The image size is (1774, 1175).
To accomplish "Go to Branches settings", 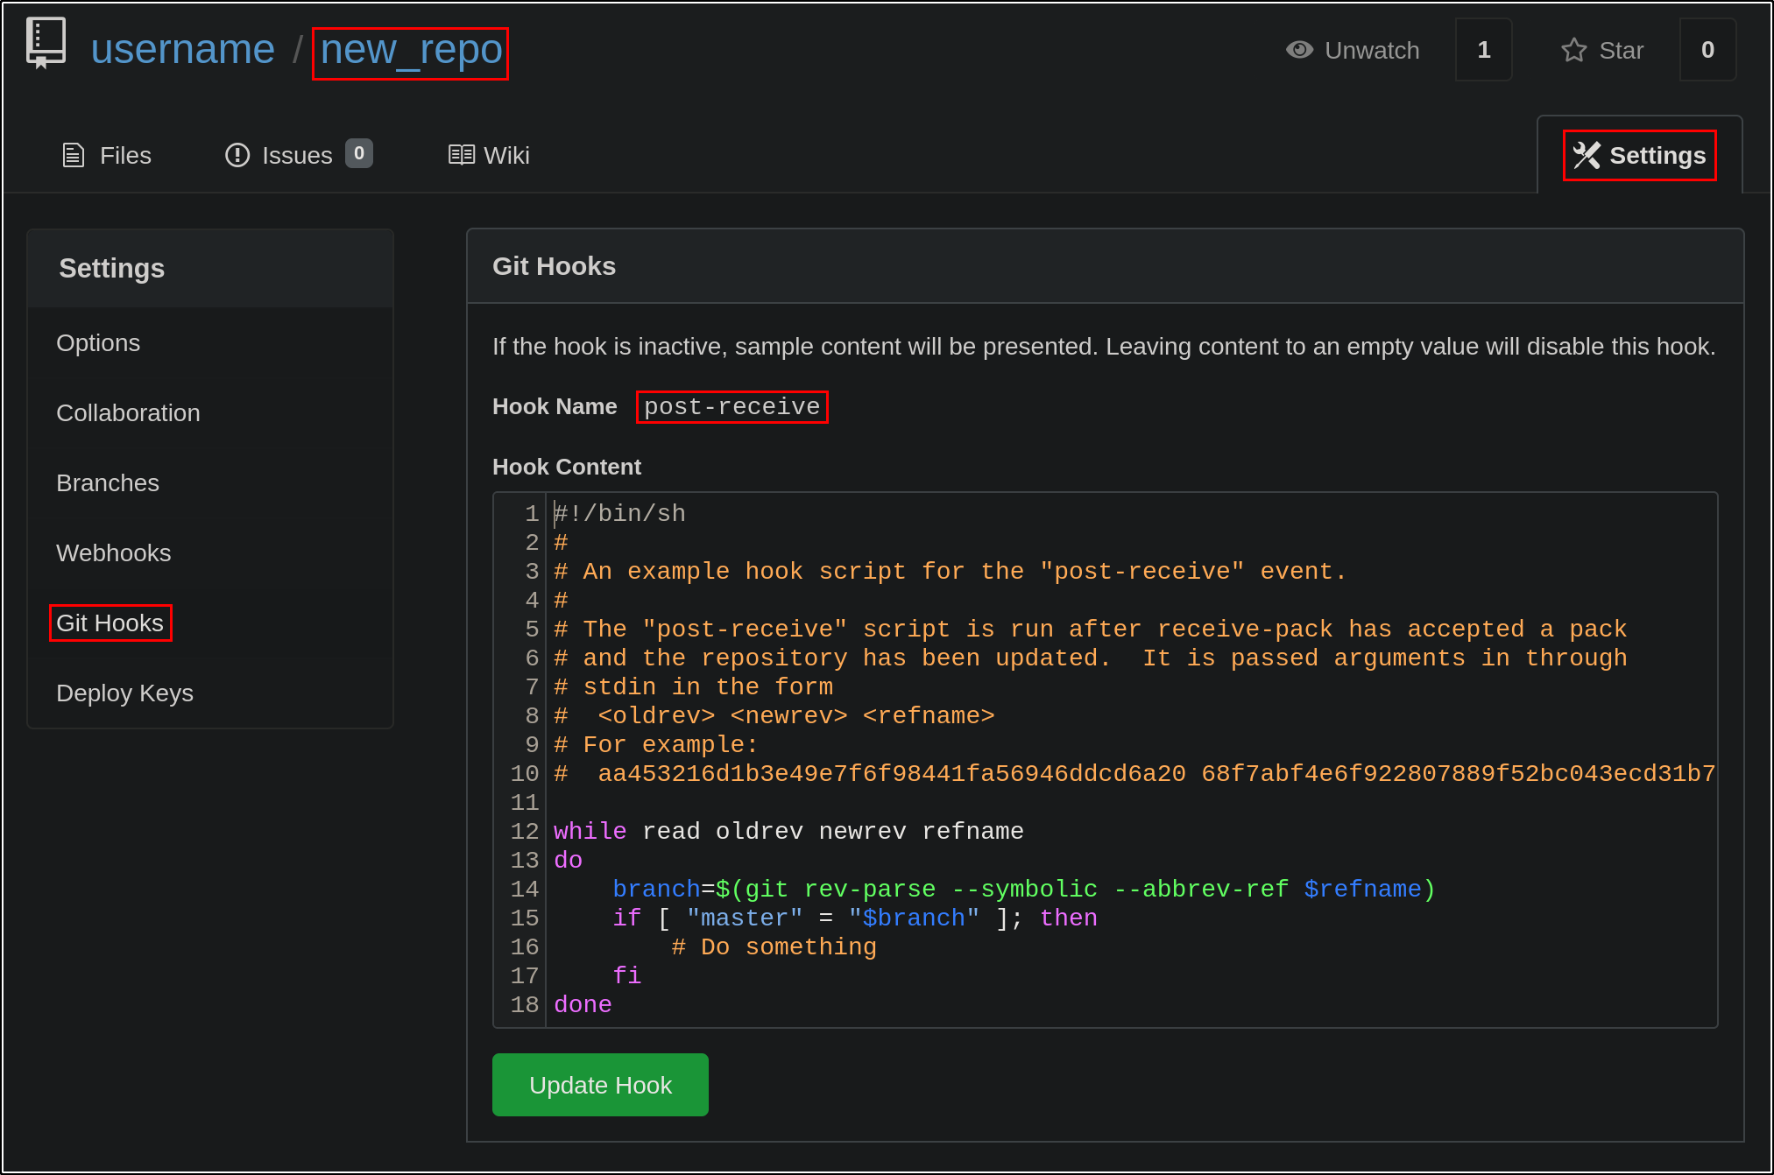I will click(108, 483).
